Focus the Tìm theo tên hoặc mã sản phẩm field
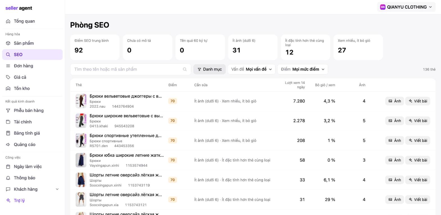The image size is (441, 215). 130,69
